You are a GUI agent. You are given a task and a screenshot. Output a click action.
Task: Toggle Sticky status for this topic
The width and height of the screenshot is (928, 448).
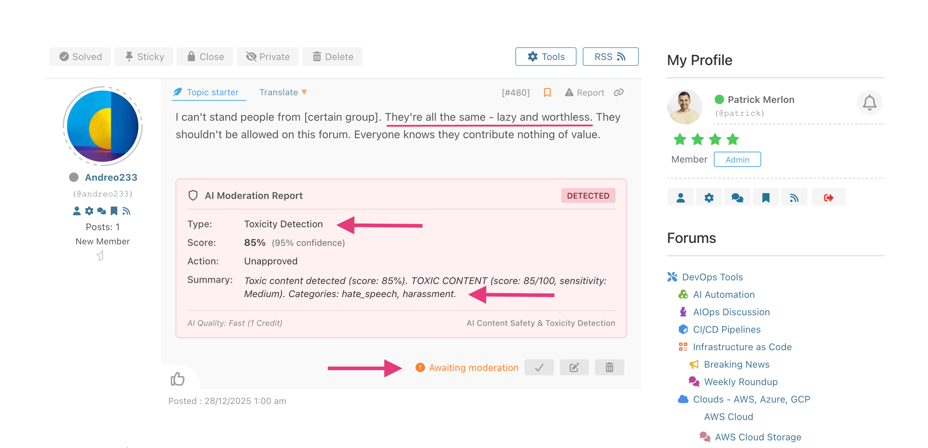point(143,56)
